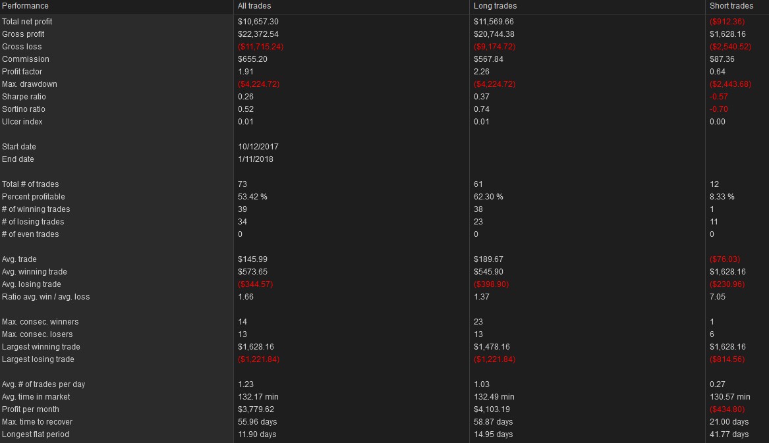Select the $10,657.30 total net profit value

258,22
